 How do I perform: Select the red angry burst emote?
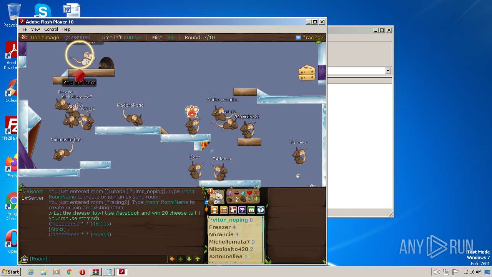click(x=256, y=192)
